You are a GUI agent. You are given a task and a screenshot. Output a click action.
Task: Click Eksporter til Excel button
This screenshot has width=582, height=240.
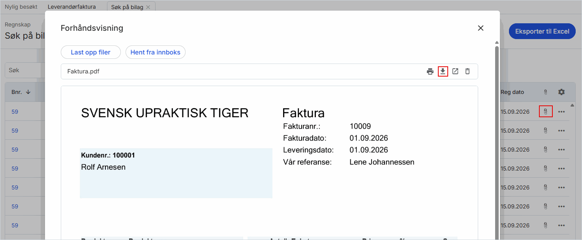tap(542, 31)
